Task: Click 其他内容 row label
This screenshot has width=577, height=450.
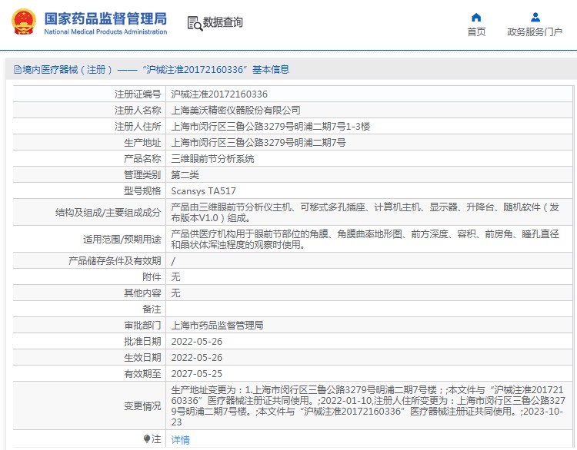Action: [142, 293]
